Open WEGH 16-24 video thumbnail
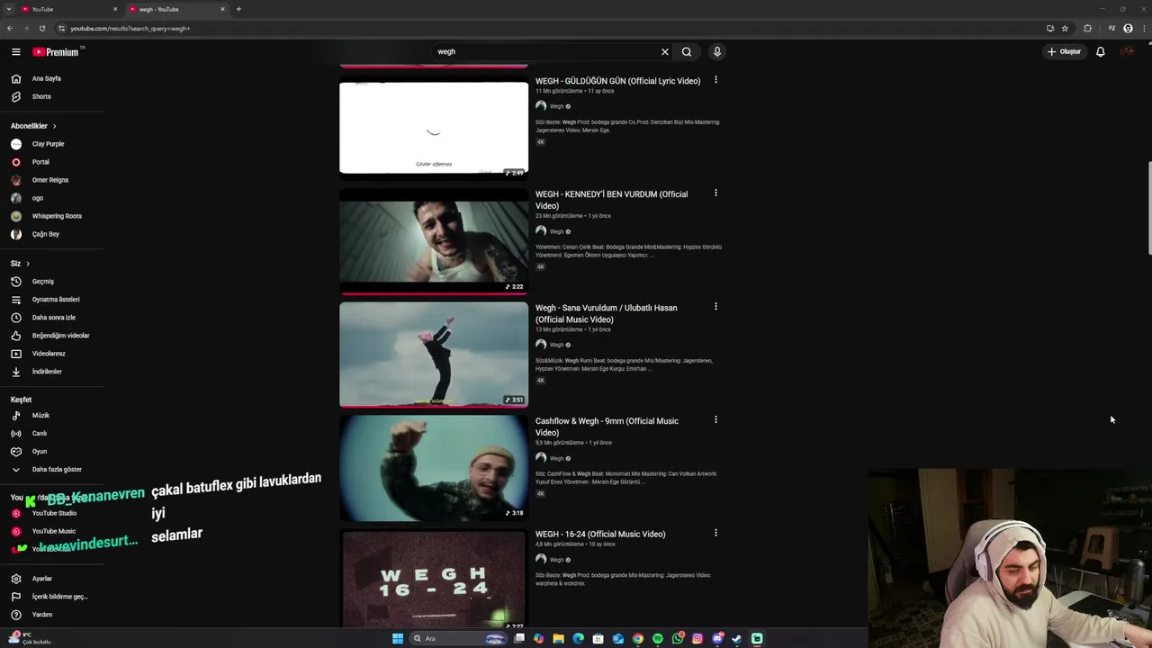The image size is (1152, 648). click(x=434, y=579)
